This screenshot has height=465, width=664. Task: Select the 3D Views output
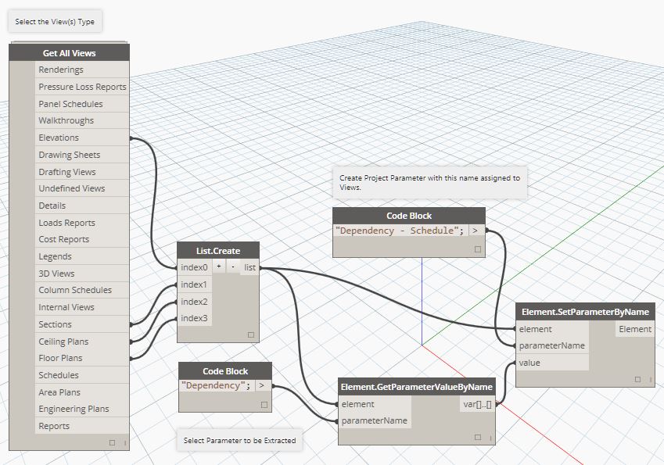[82, 274]
